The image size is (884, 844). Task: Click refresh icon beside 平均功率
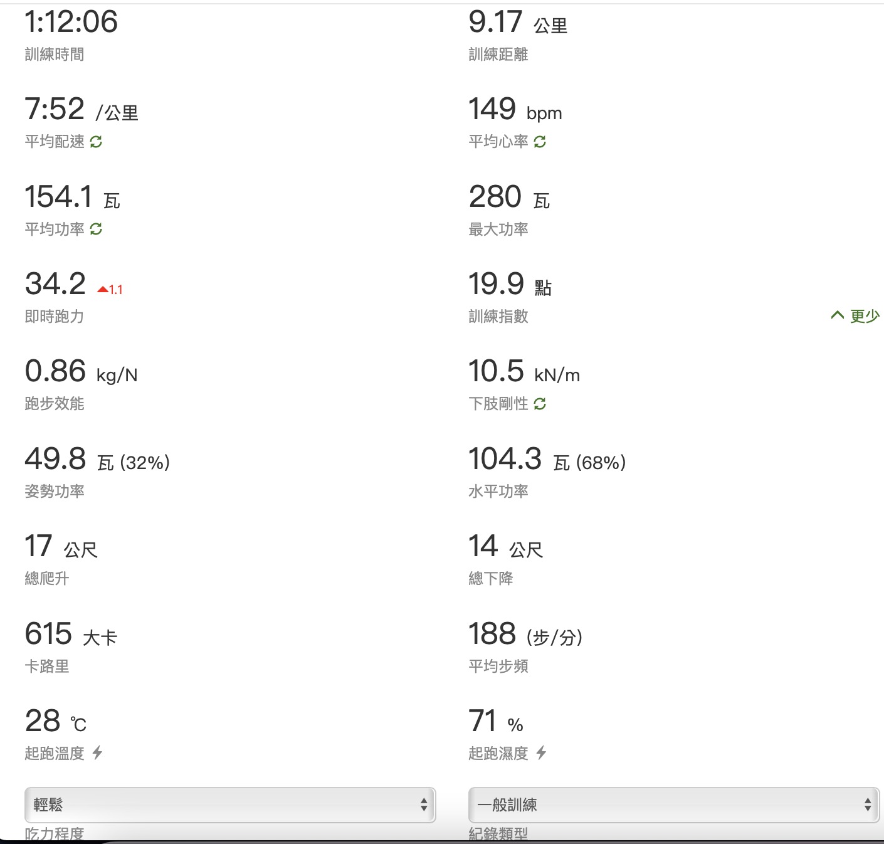tap(96, 229)
